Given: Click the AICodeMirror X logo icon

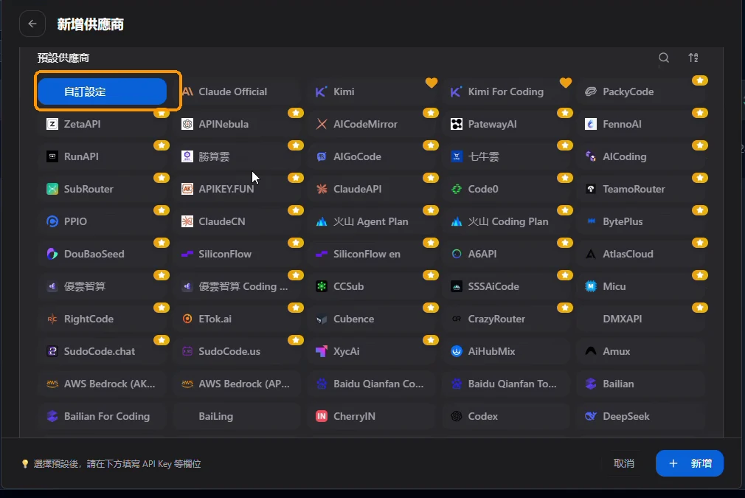Looking at the screenshot, I should tap(322, 124).
